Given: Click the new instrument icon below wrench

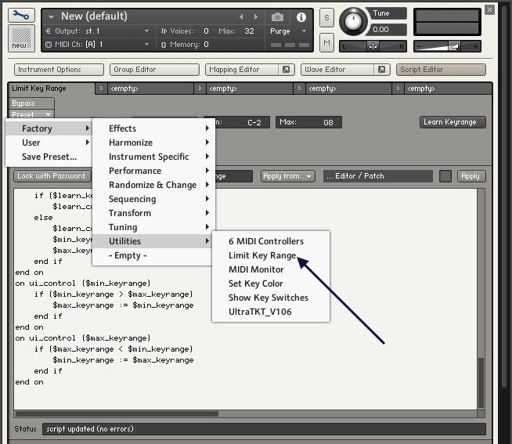Looking at the screenshot, I should click(21, 38).
